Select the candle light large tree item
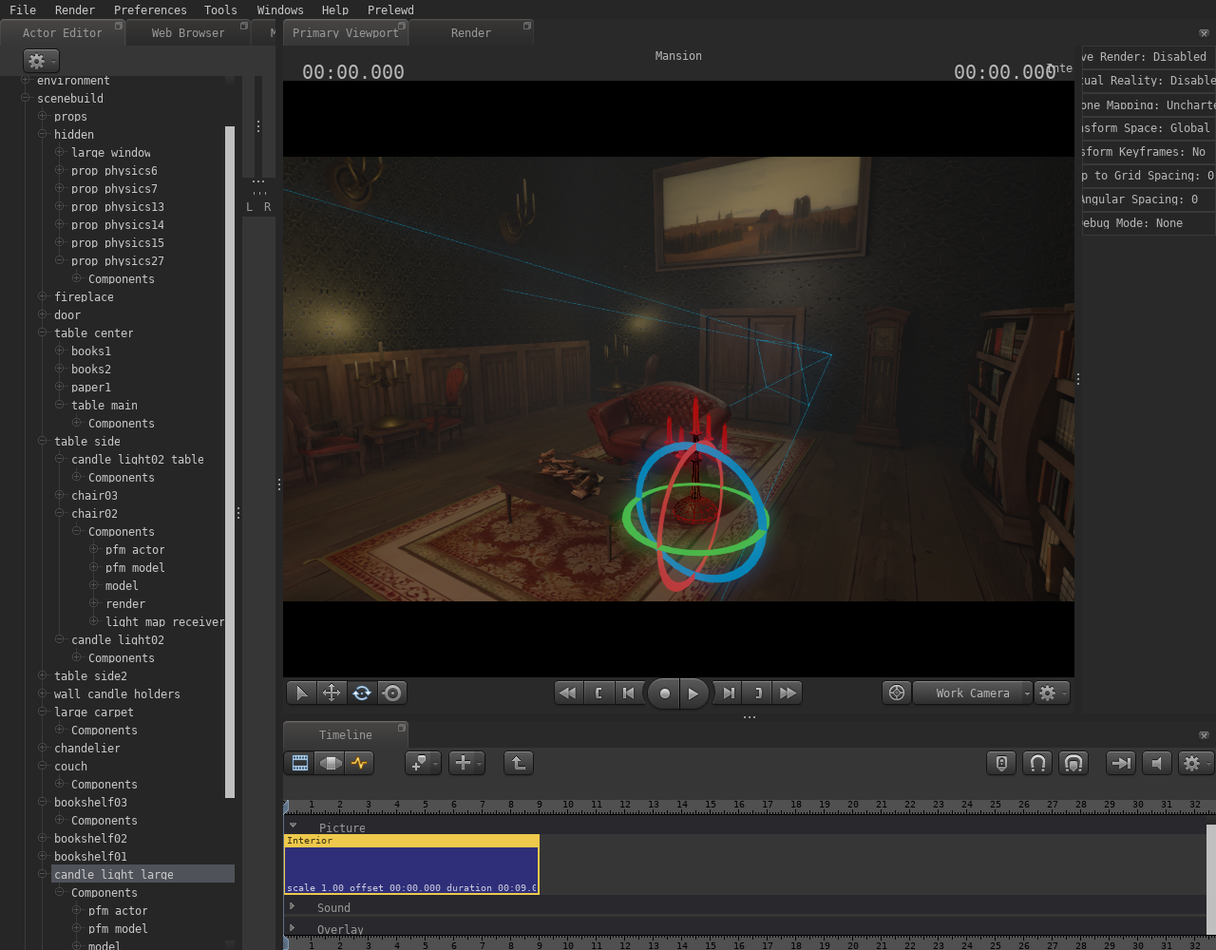 tap(142, 874)
